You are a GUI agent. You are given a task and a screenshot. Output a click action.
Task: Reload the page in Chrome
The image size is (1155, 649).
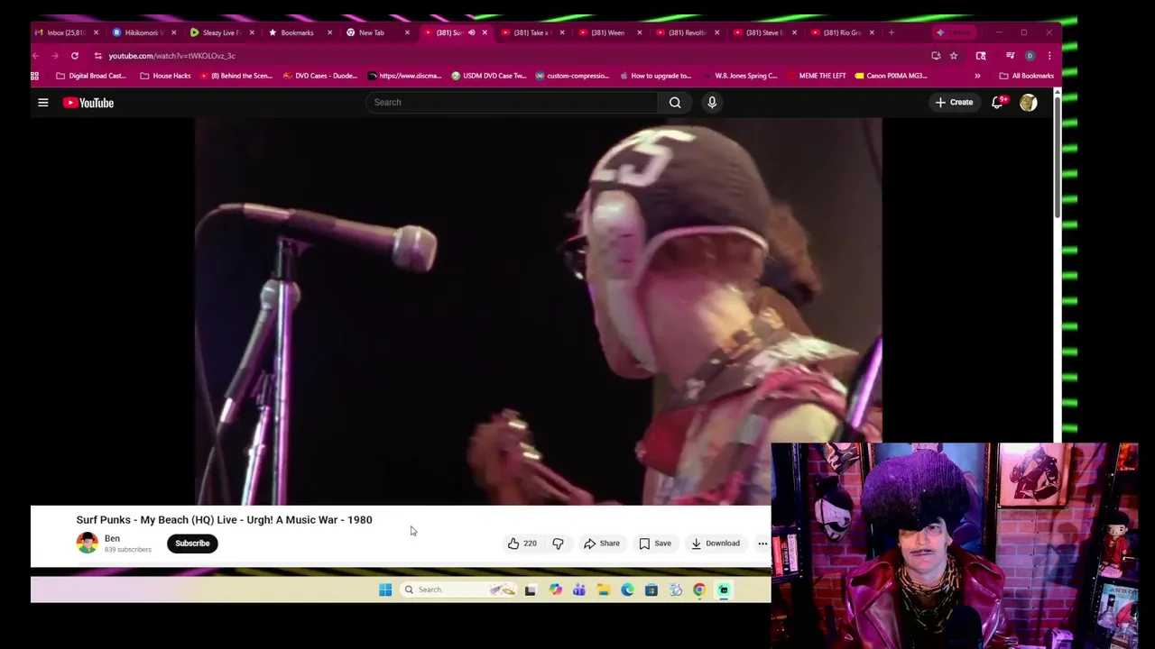(x=75, y=56)
